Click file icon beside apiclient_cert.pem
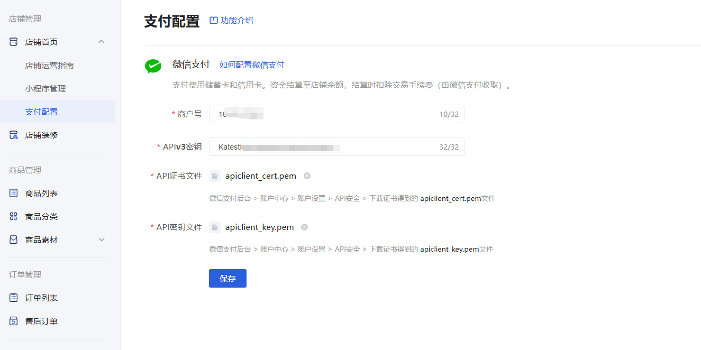The height and width of the screenshot is (350, 701). 215,176
